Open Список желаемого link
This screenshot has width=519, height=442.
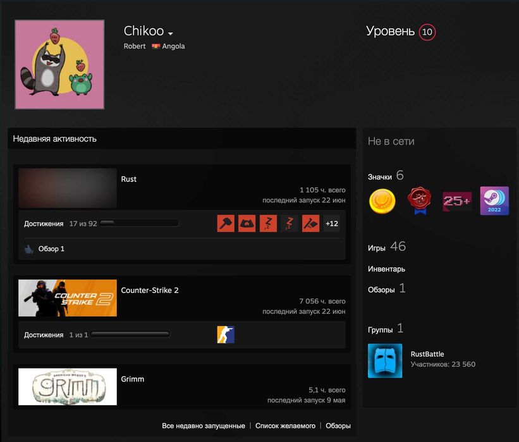pyautogui.click(x=285, y=426)
